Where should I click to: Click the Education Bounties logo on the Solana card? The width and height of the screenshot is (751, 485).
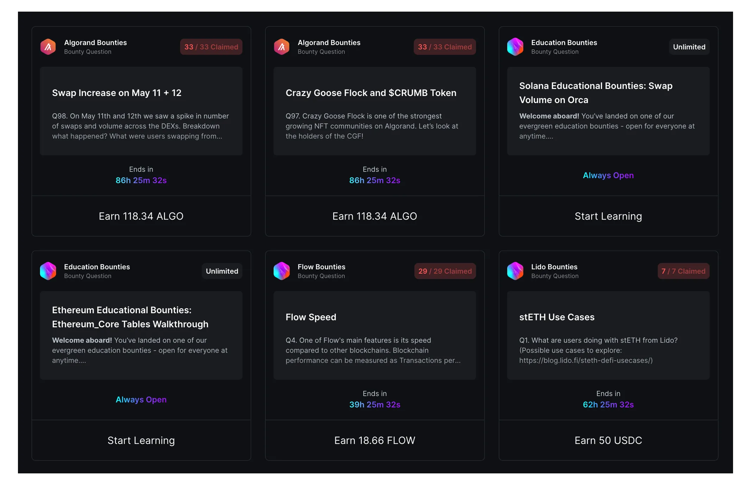click(x=515, y=47)
